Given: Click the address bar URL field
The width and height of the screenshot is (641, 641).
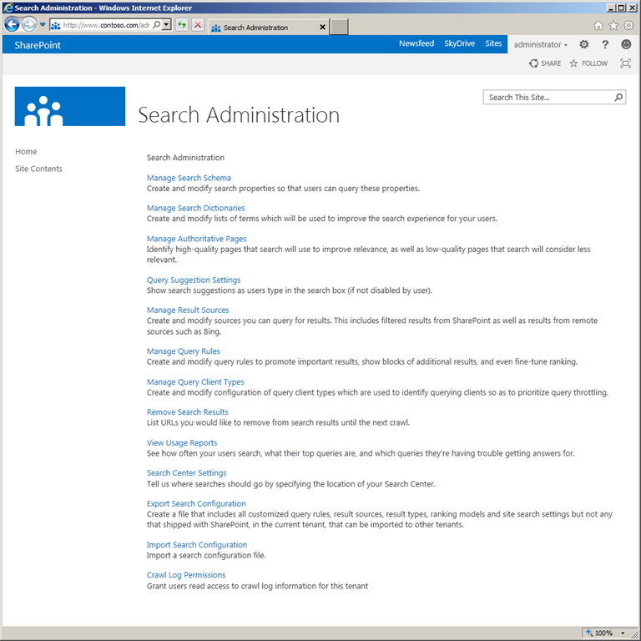Looking at the screenshot, I should click(x=106, y=25).
